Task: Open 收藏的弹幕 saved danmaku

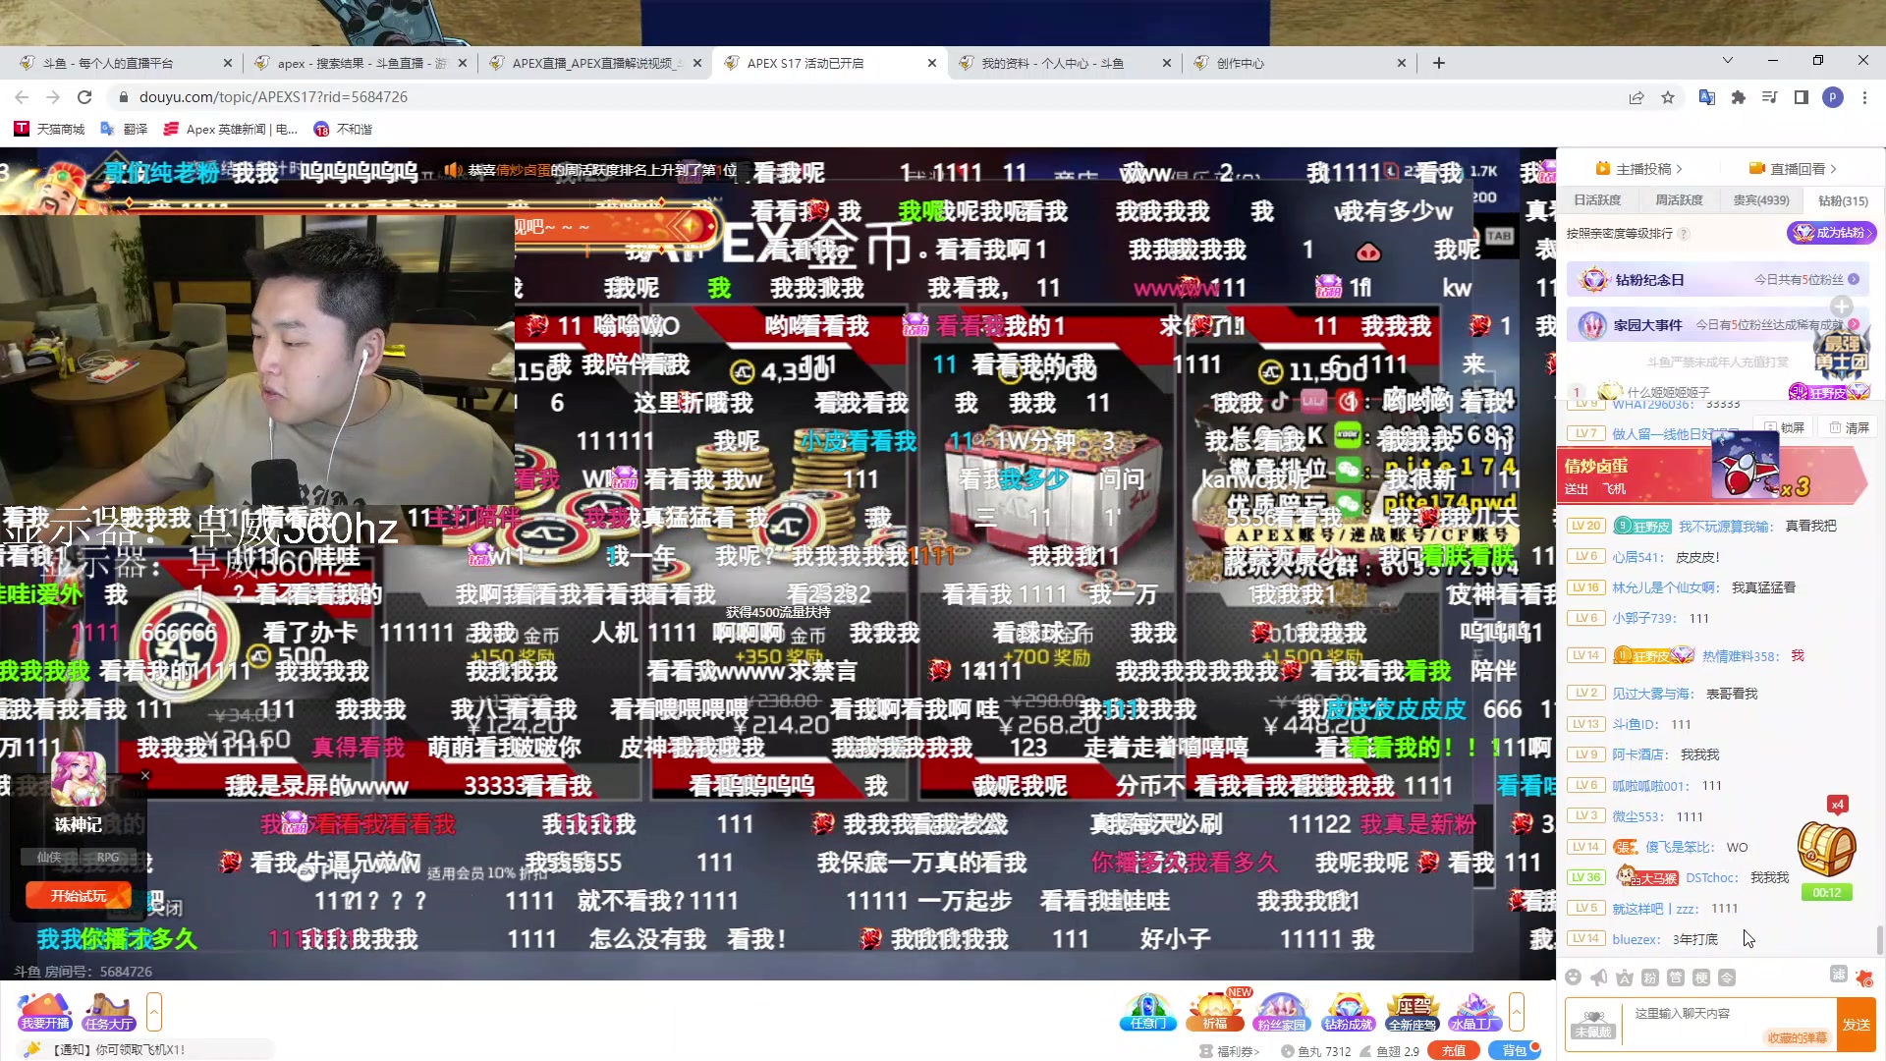Action: tap(1798, 1037)
